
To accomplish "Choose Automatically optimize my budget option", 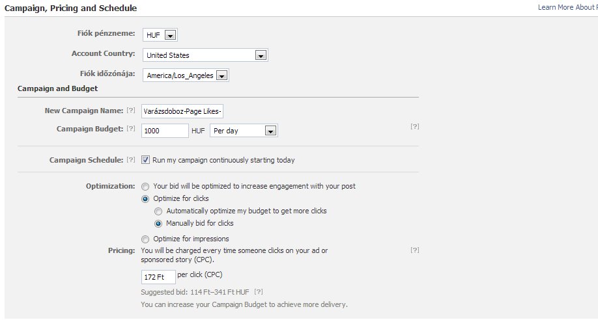I will pyautogui.click(x=159, y=211).
